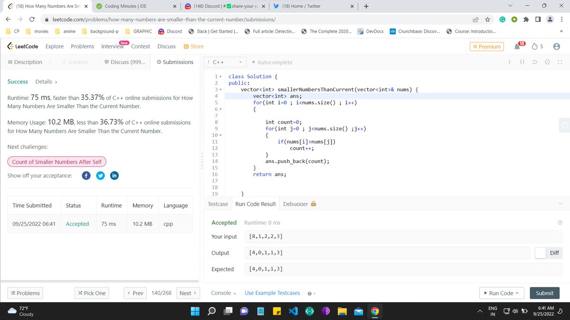This screenshot has height=320, width=570.
Task: Open Windows taskbar search
Action: point(212,311)
